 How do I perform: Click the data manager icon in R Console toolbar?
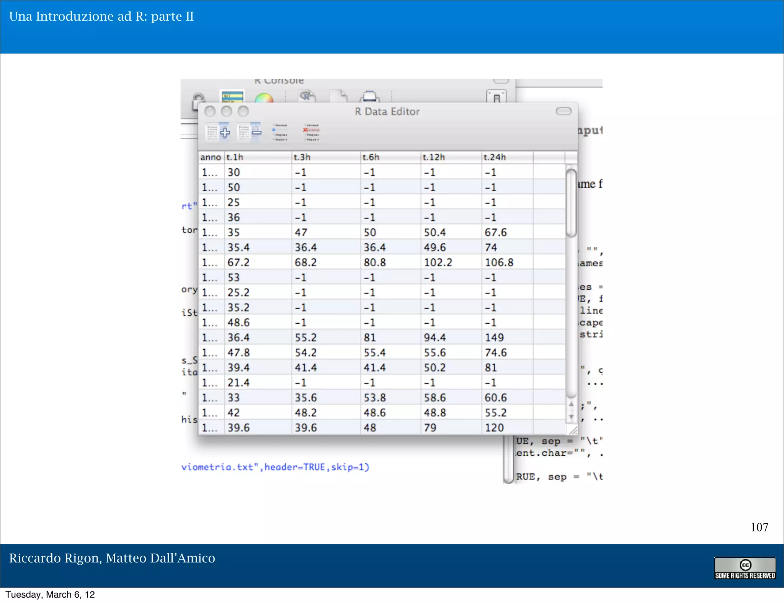[x=232, y=96]
